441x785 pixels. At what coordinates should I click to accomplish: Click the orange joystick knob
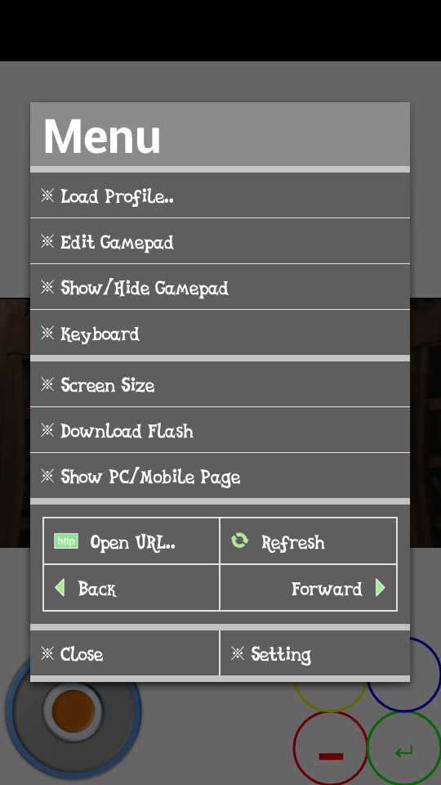pyautogui.click(x=73, y=711)
